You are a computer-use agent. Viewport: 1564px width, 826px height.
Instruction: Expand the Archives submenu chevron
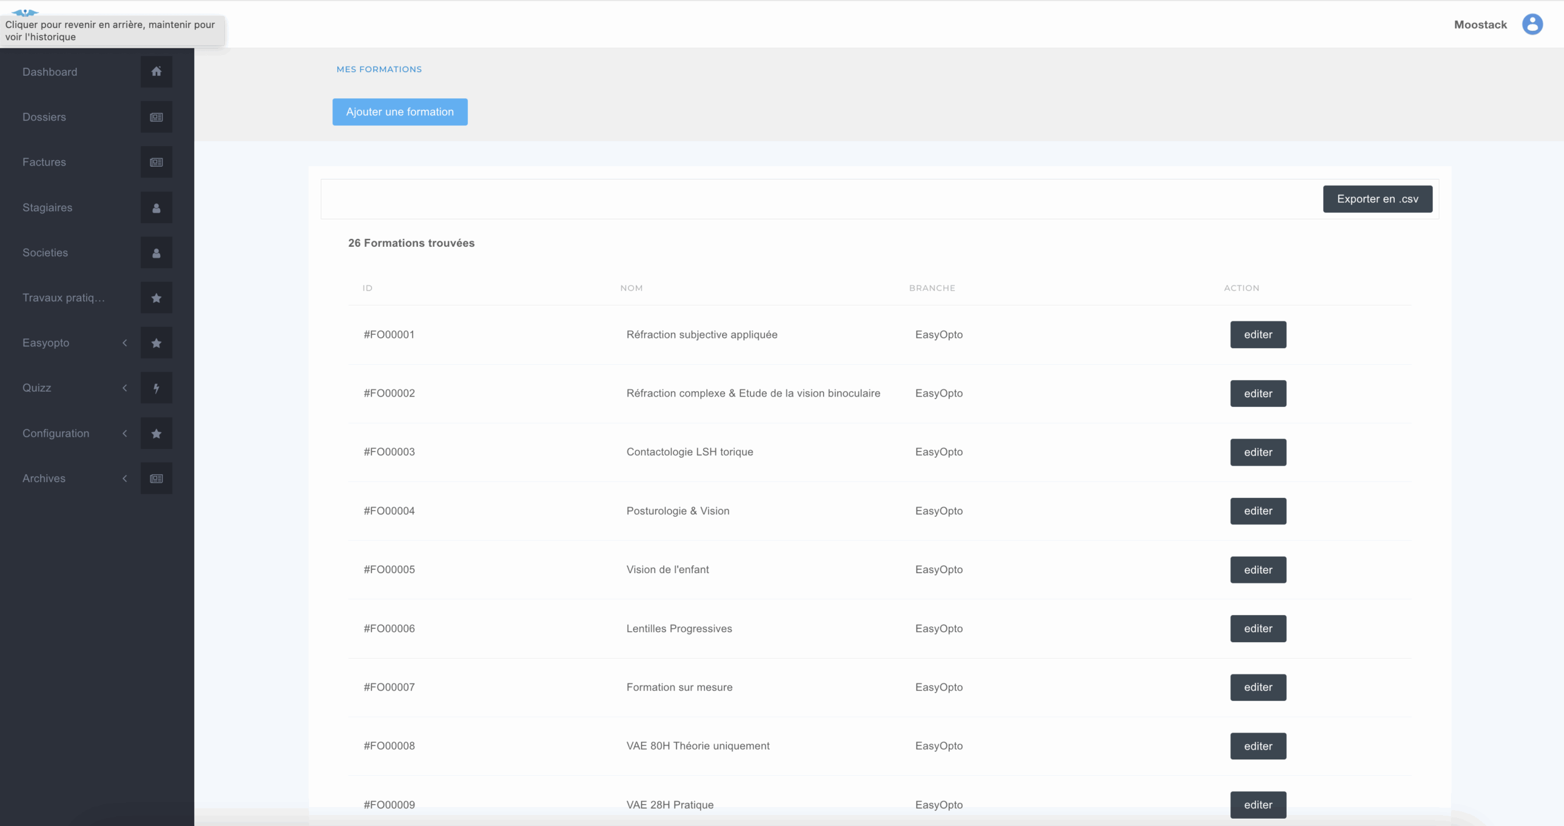(125, 478)
